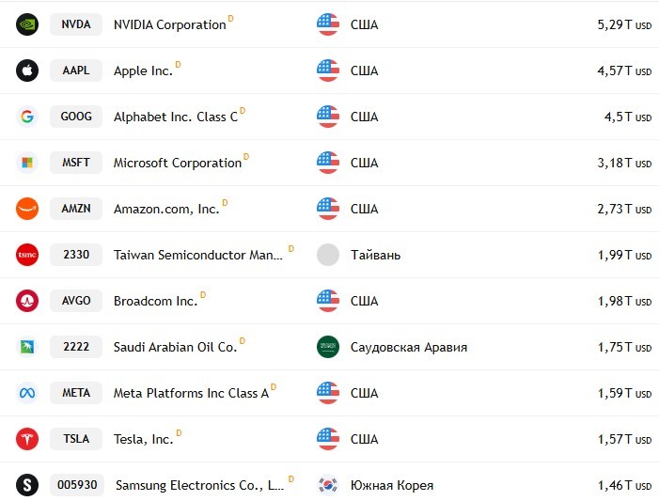Open Alphabet Inc. Class C link

(176, 117)
